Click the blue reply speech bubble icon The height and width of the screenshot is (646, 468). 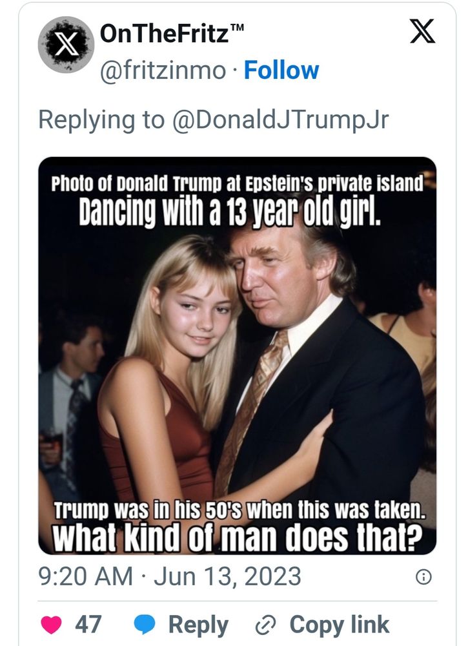tap(145, 624)
